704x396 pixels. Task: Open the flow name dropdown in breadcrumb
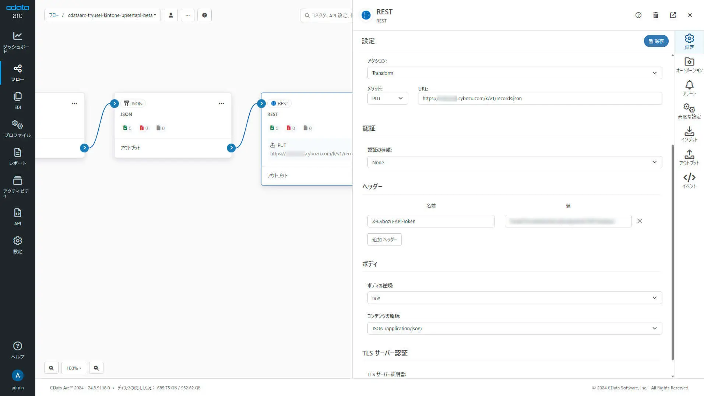click(x=112, y=15)
